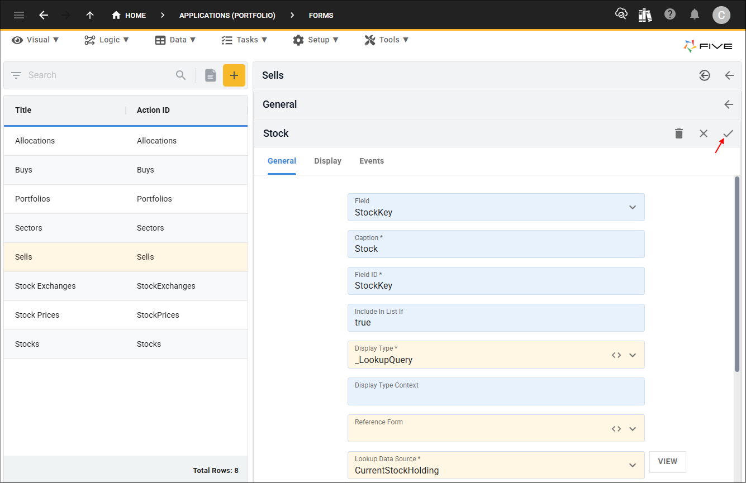Image resolution: width=746 pixels, height=483 pixels.
Task: Click the hamburger menu icon
Action: (x=19, y=15)
